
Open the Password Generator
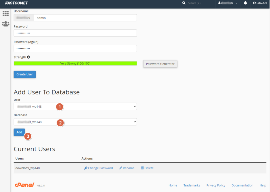point(160,64)
